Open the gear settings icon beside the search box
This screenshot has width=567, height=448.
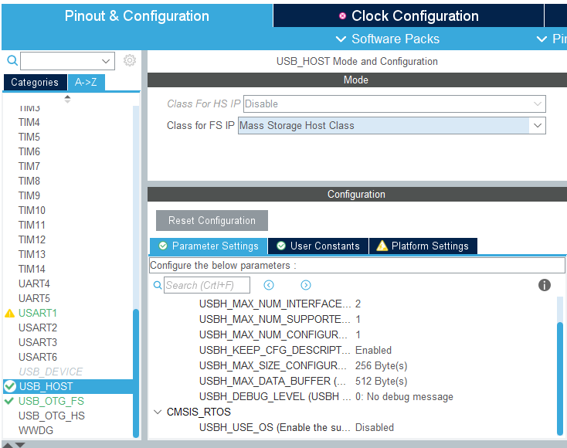coord(130,60)
